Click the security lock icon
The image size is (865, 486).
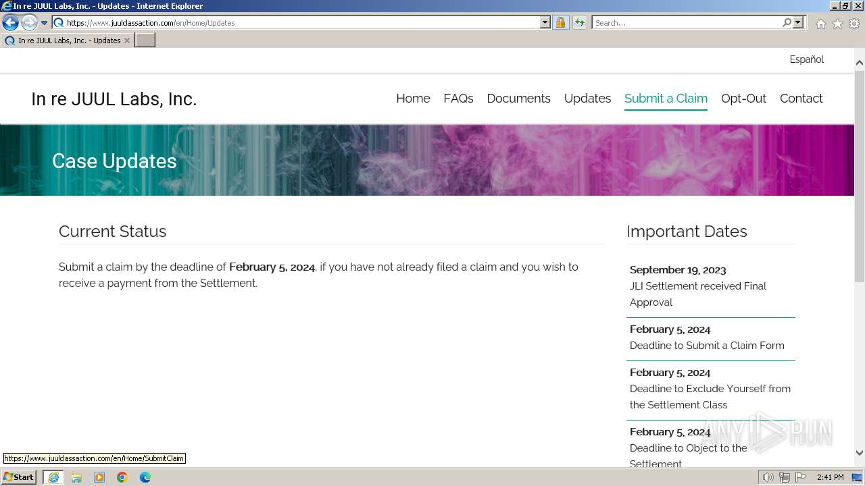pyautogui.click(x=560, y=22)
